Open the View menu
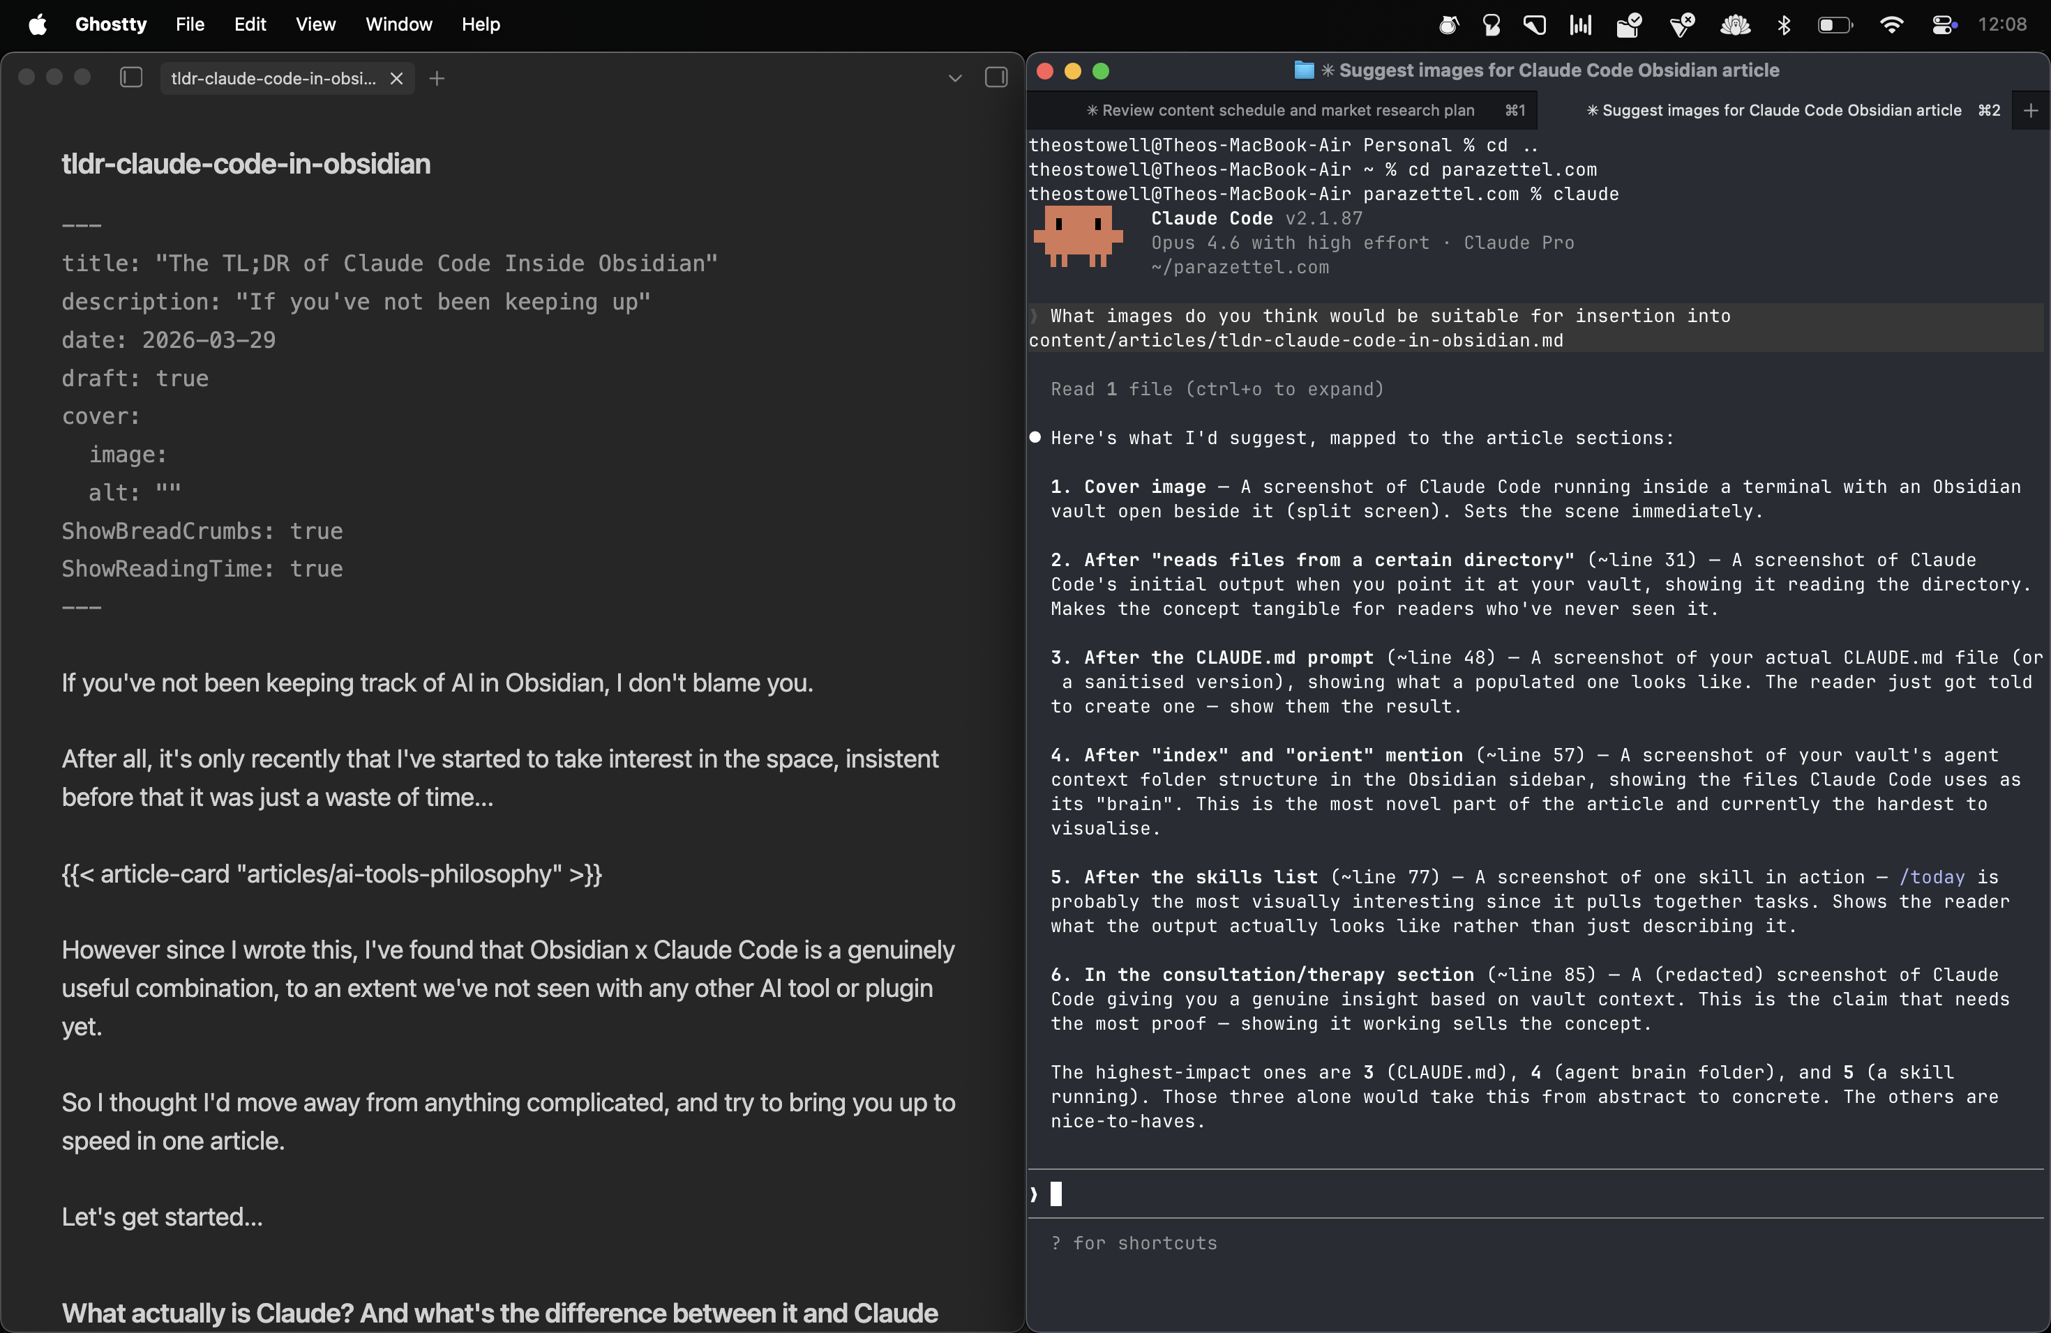Viewport: 2051px width, 1333px height. [x=315, y=25]
